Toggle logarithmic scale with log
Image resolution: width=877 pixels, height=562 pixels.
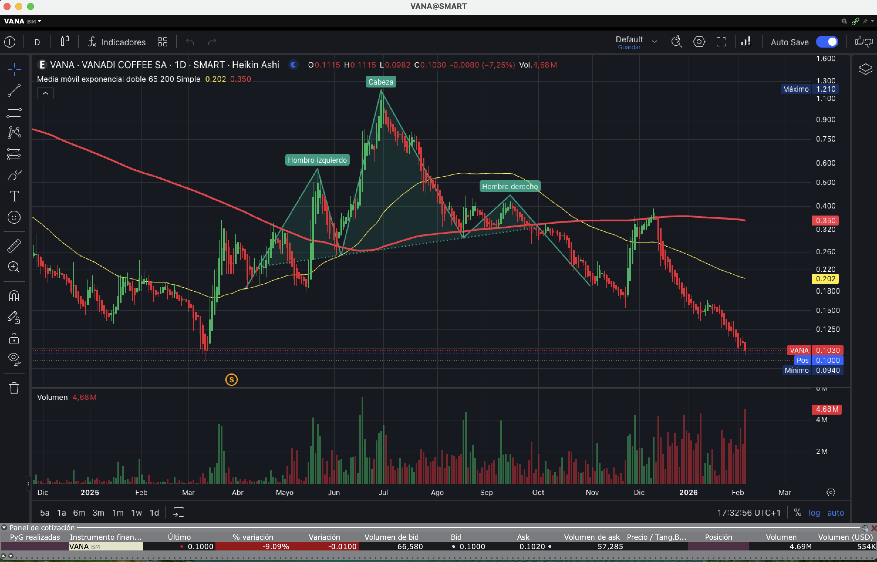814,513
